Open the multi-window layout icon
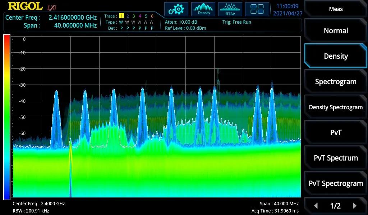 tap(257, 9)
